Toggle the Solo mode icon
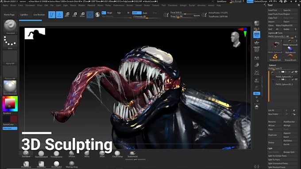Screen dimensions: 301x169 coord(257,107)
